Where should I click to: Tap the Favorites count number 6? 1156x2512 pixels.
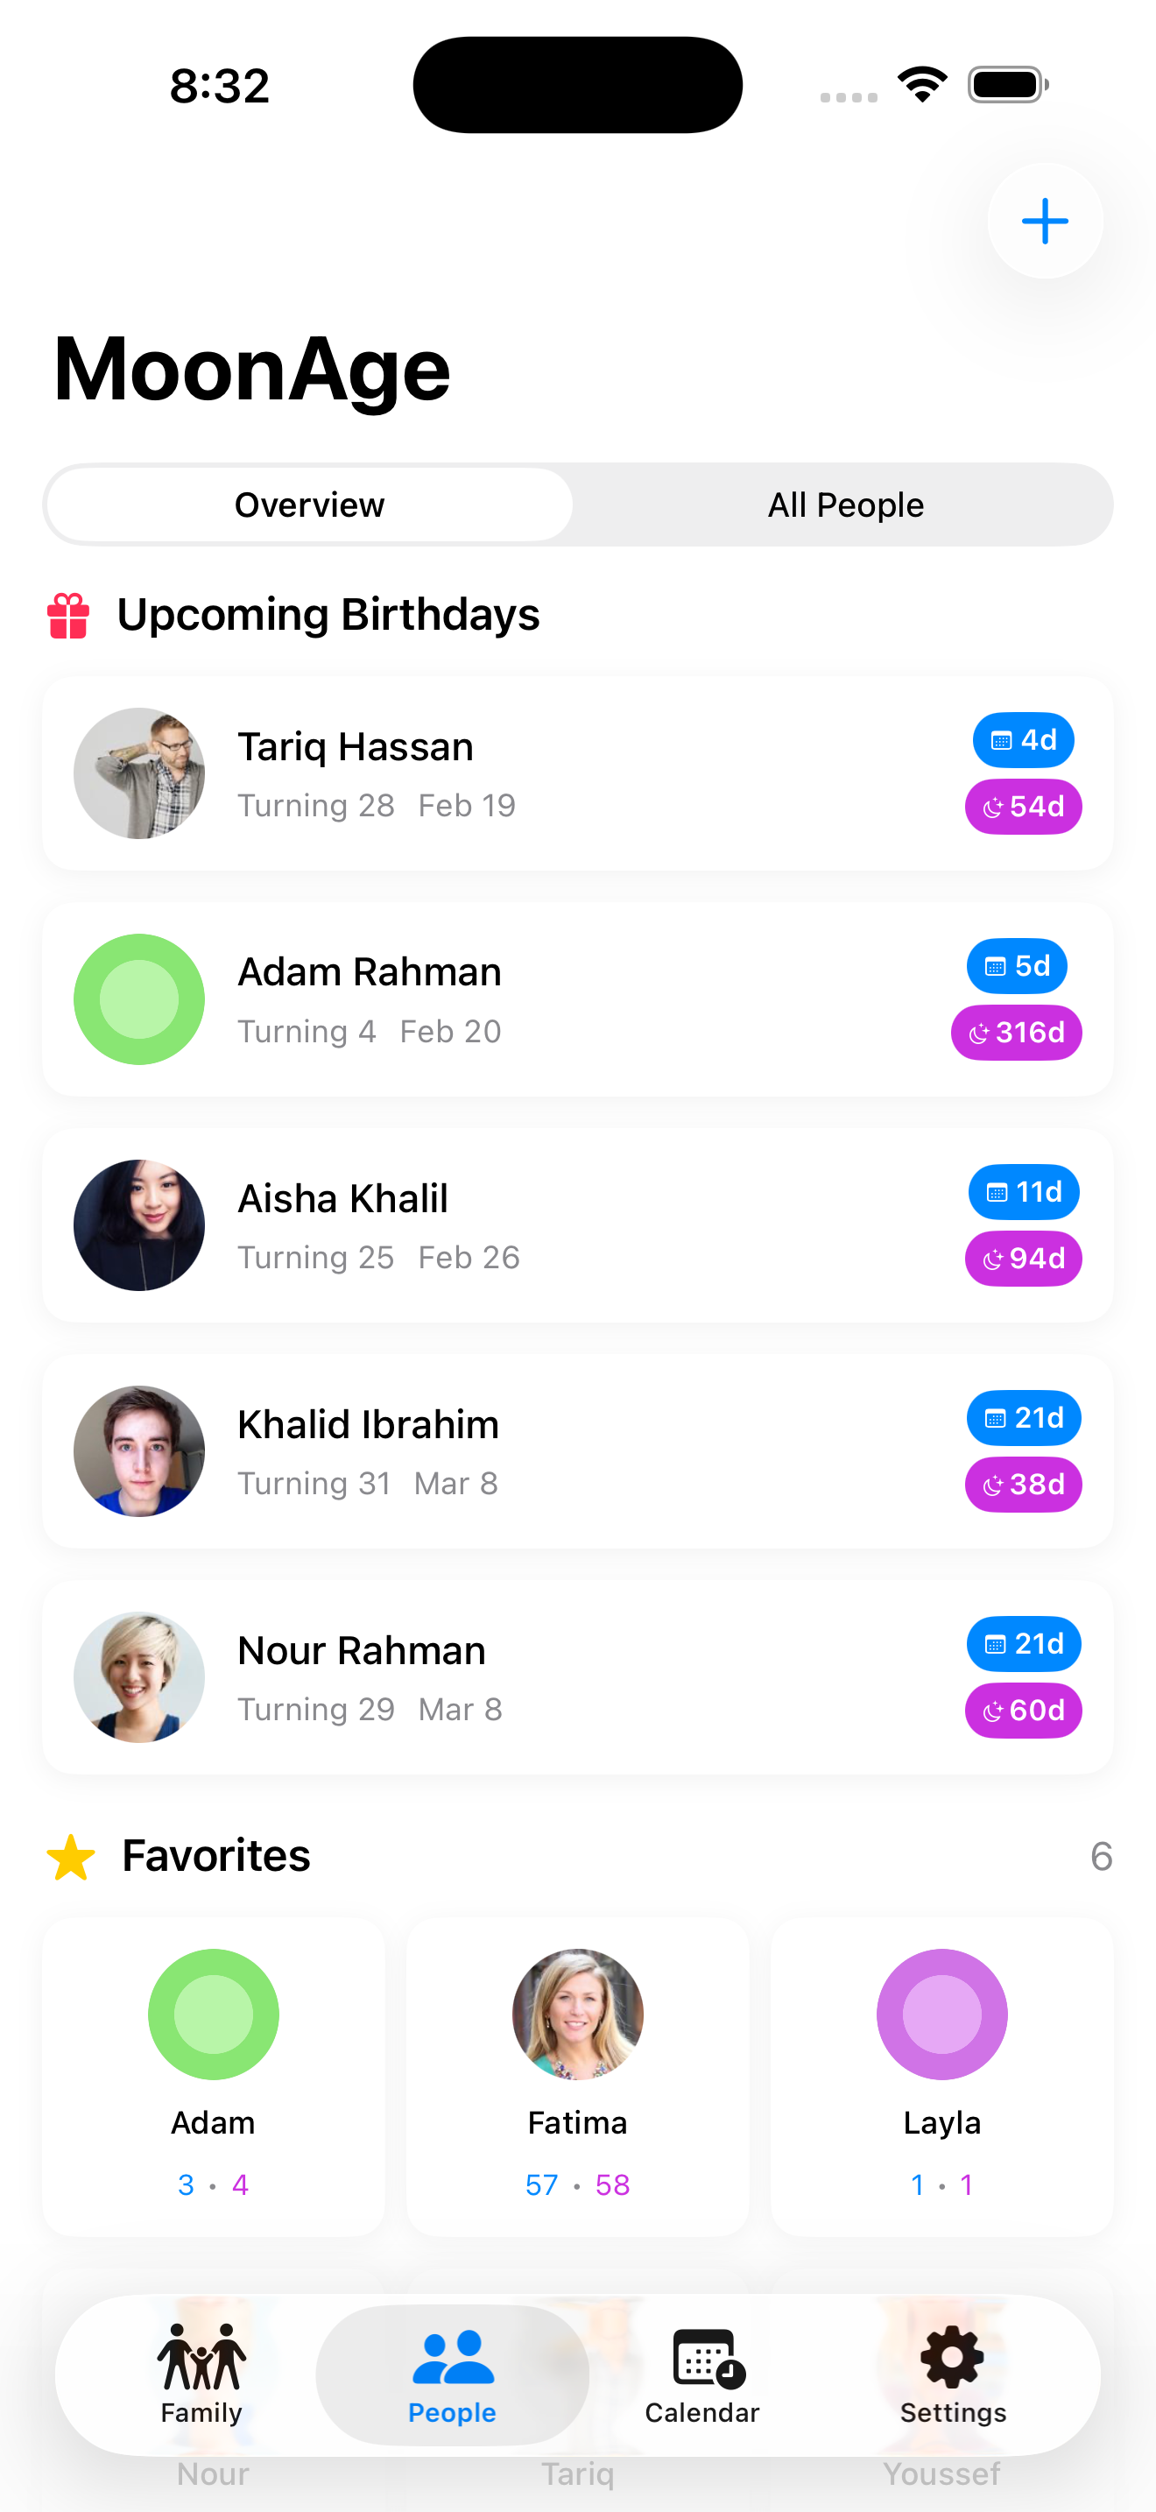[1101, 1857]
